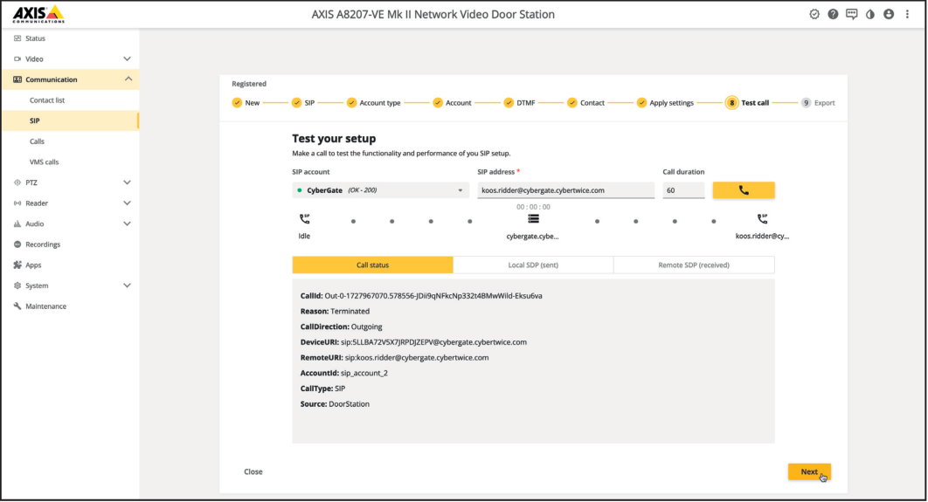Expand the Video menu chevron
The image size is (928, 502).
point(128,59)
